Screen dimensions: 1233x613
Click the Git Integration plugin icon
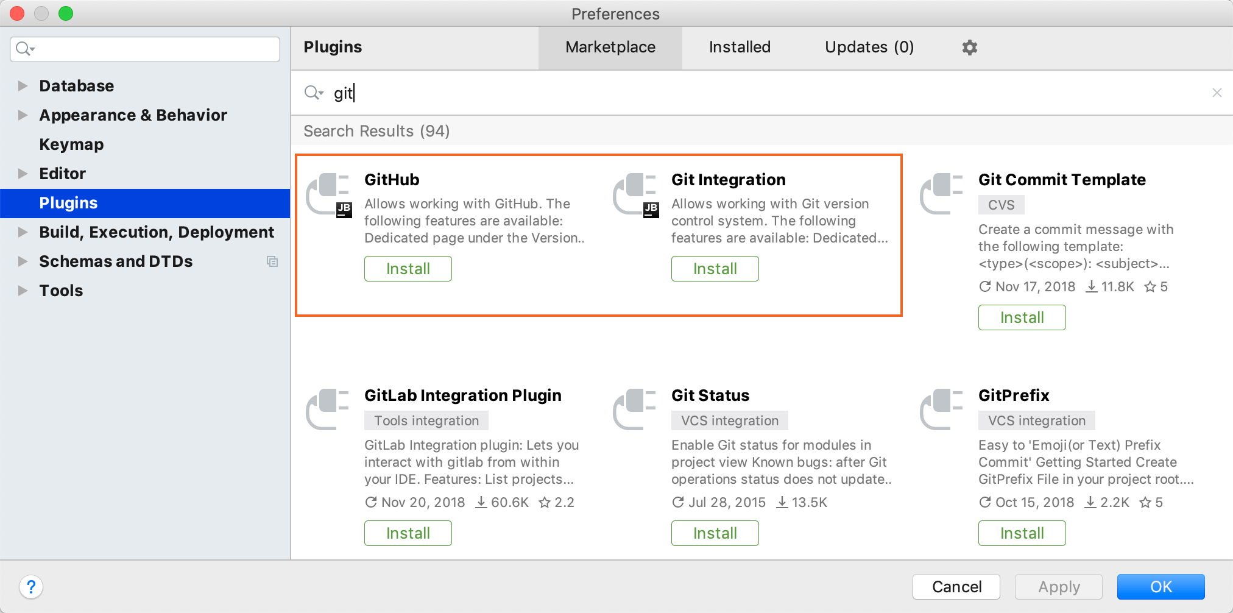pos(636,193)
